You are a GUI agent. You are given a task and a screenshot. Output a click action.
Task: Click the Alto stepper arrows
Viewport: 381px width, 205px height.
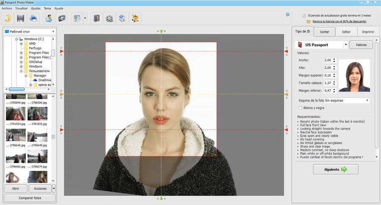point(334,68)
